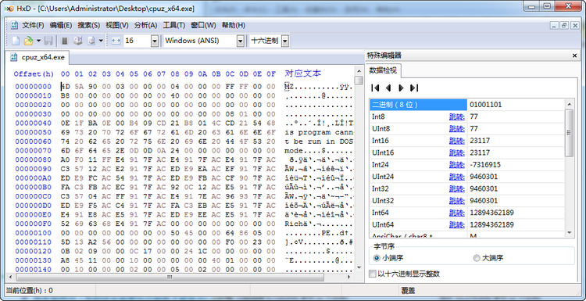Click the 对应文本 column header
The width and height of the screenshot is (586, 301).
click(x=302, y=73)
